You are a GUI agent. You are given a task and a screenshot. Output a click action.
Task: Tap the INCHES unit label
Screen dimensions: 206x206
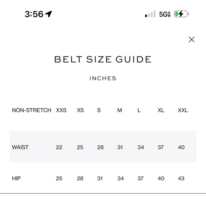(x=103, y=78)
